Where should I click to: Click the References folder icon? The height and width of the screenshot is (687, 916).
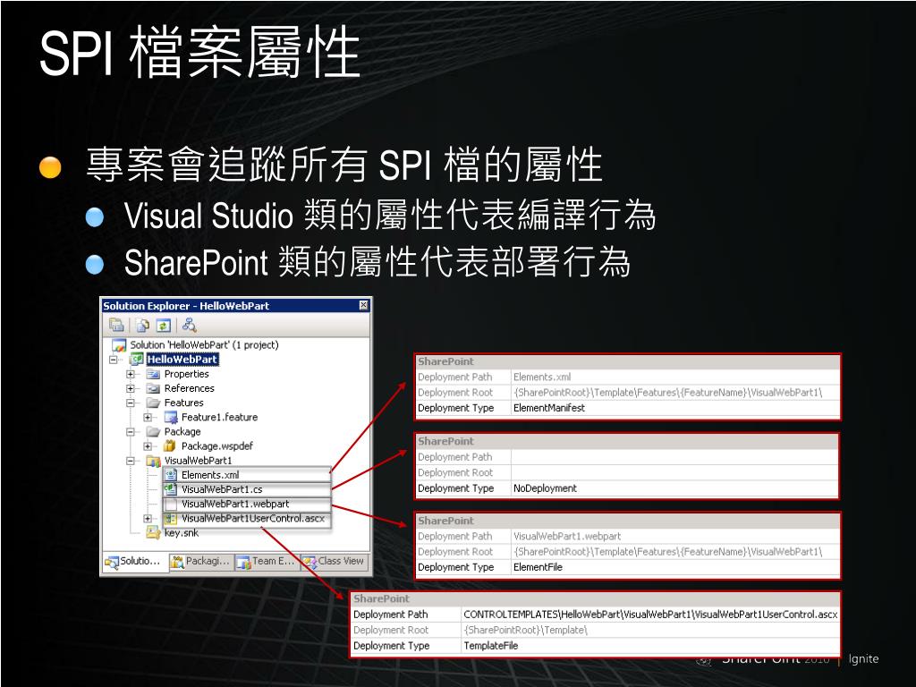(x=153, y=388)
